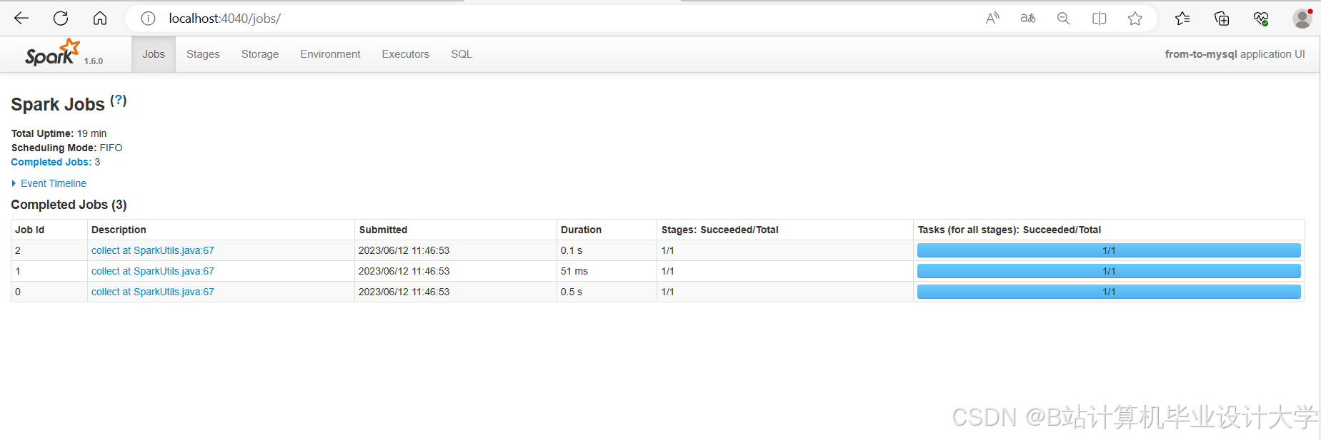Screen dimensions: 1321x440
Task: Select the Stages 1/1 cell for job 1
Action: 785,271
